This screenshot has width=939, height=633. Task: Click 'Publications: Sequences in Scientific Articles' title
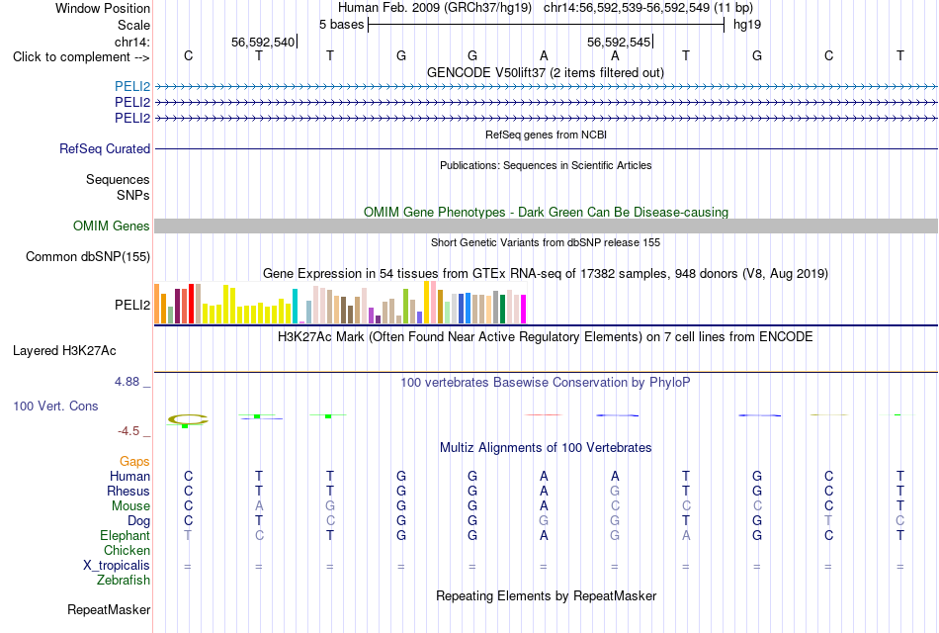(x=546, y=165)
